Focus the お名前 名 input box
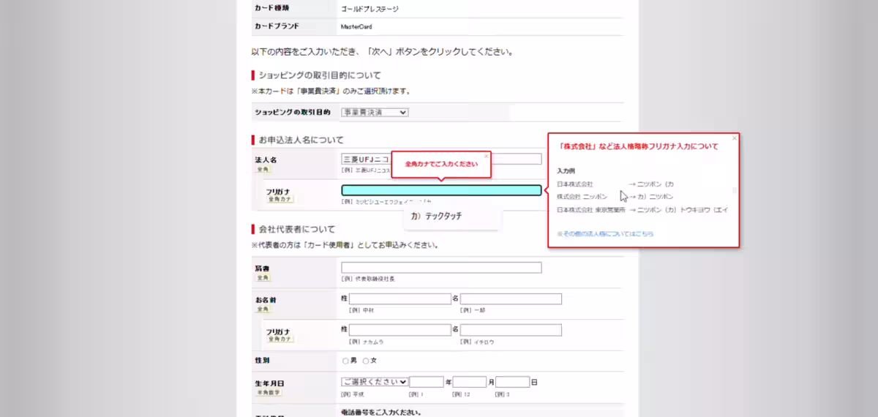 pos(511,298)
